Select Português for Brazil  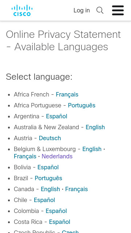(48, 178)
